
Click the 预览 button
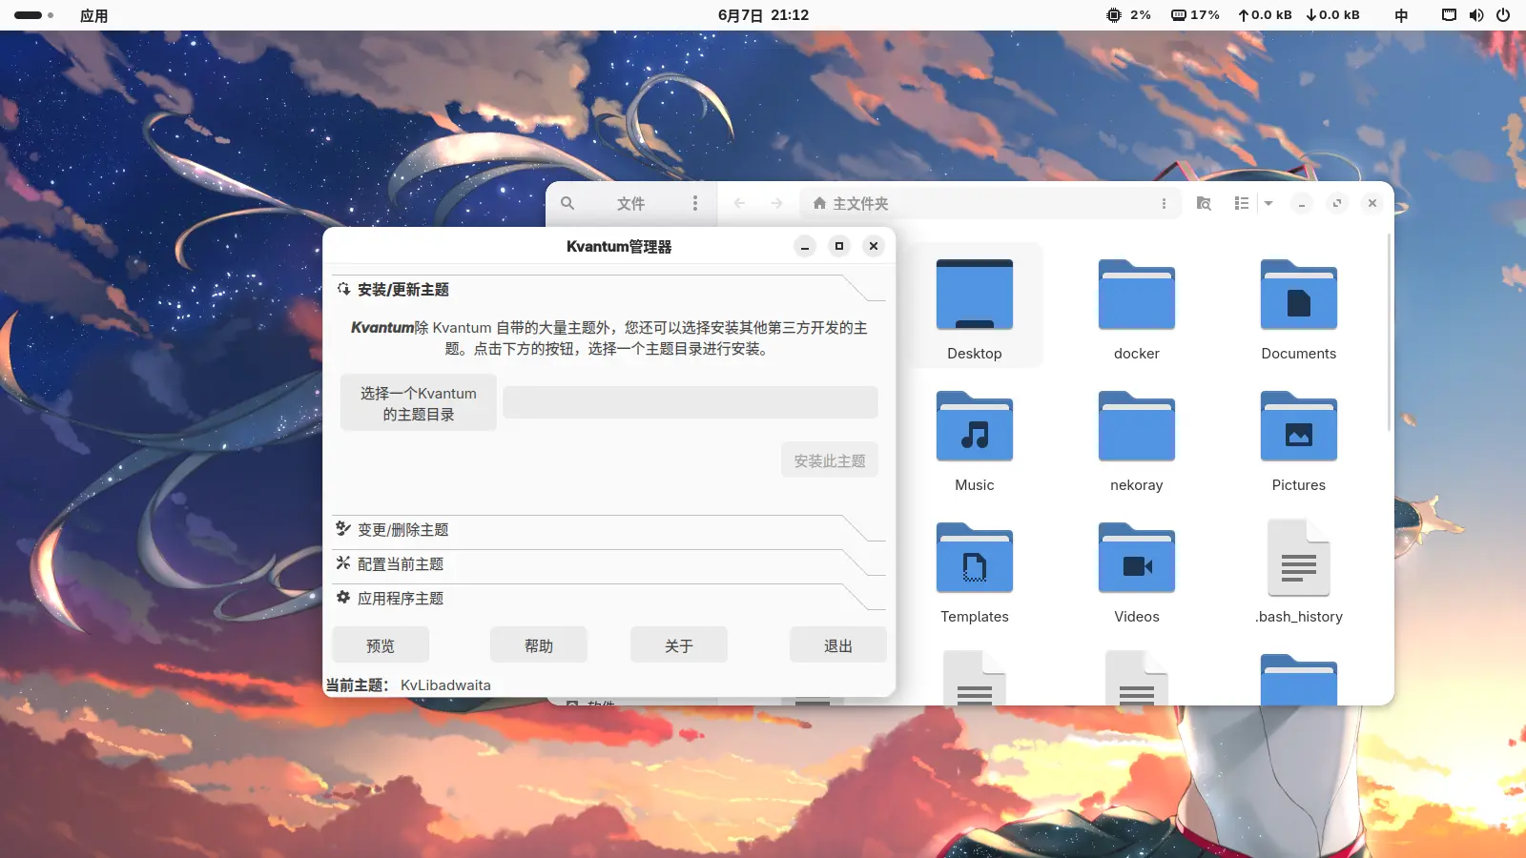[381, 645]
